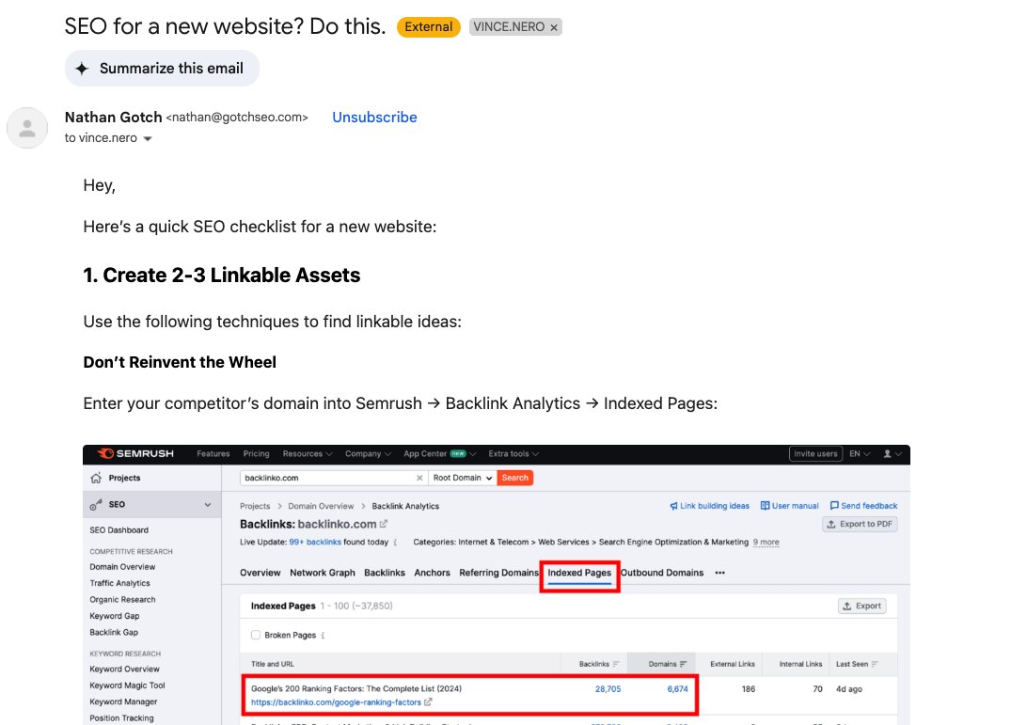The height and width of the screenshot is (725, 1011).
Task: Click the SEO tool icon in Semrush sidebar
Action: (x=96, y=505)
